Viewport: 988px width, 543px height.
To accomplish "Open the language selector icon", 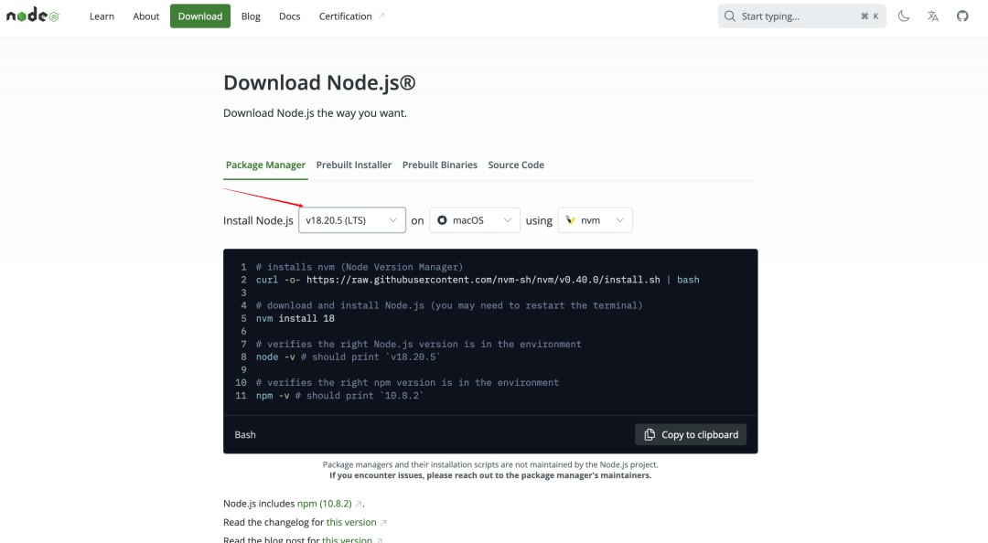I will coord(933,16).
